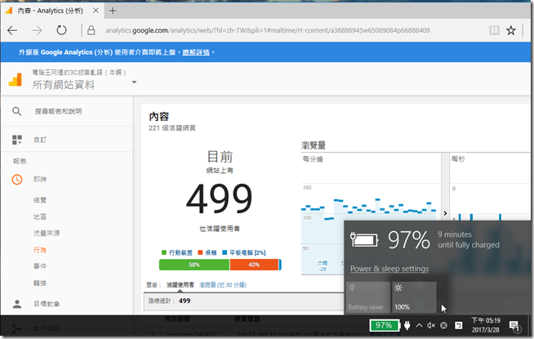
Task: Open the 轉換 realtime report
Action: tap(40, 283)
